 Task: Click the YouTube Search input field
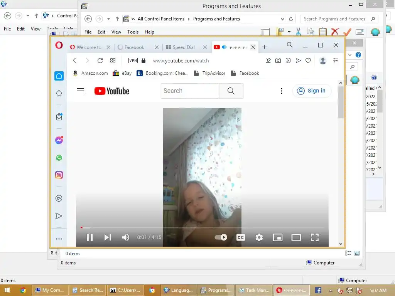(x=190, y=91)
